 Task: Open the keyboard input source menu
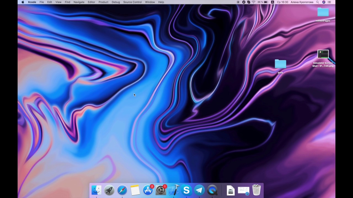coord(272,2)
